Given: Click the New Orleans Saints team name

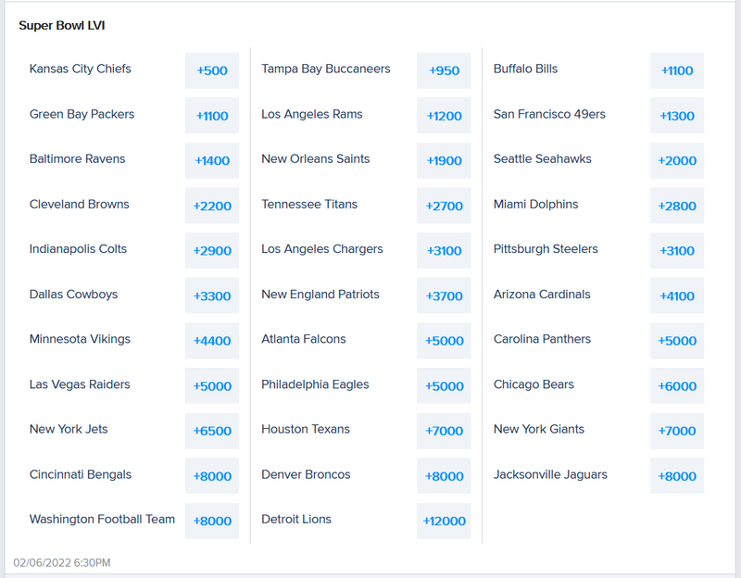Looking at the screenshot, I should tap(315, 158).
